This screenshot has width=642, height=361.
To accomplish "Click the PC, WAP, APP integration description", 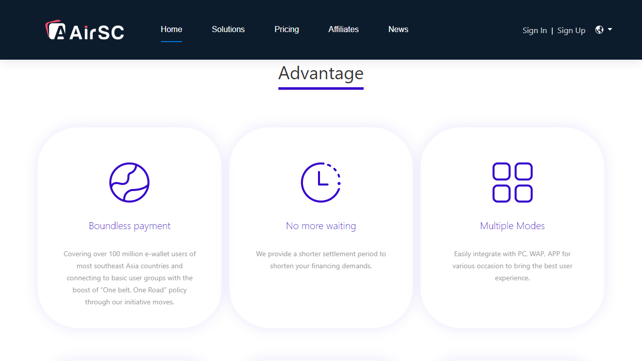I will point(512,266).
